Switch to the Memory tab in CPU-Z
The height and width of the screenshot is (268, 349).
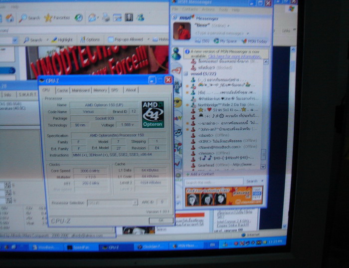point(100,90)
